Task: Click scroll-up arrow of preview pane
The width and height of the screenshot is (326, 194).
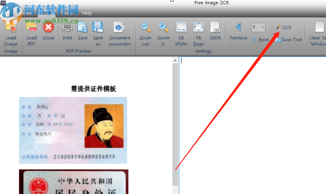Action: (175, 60)
